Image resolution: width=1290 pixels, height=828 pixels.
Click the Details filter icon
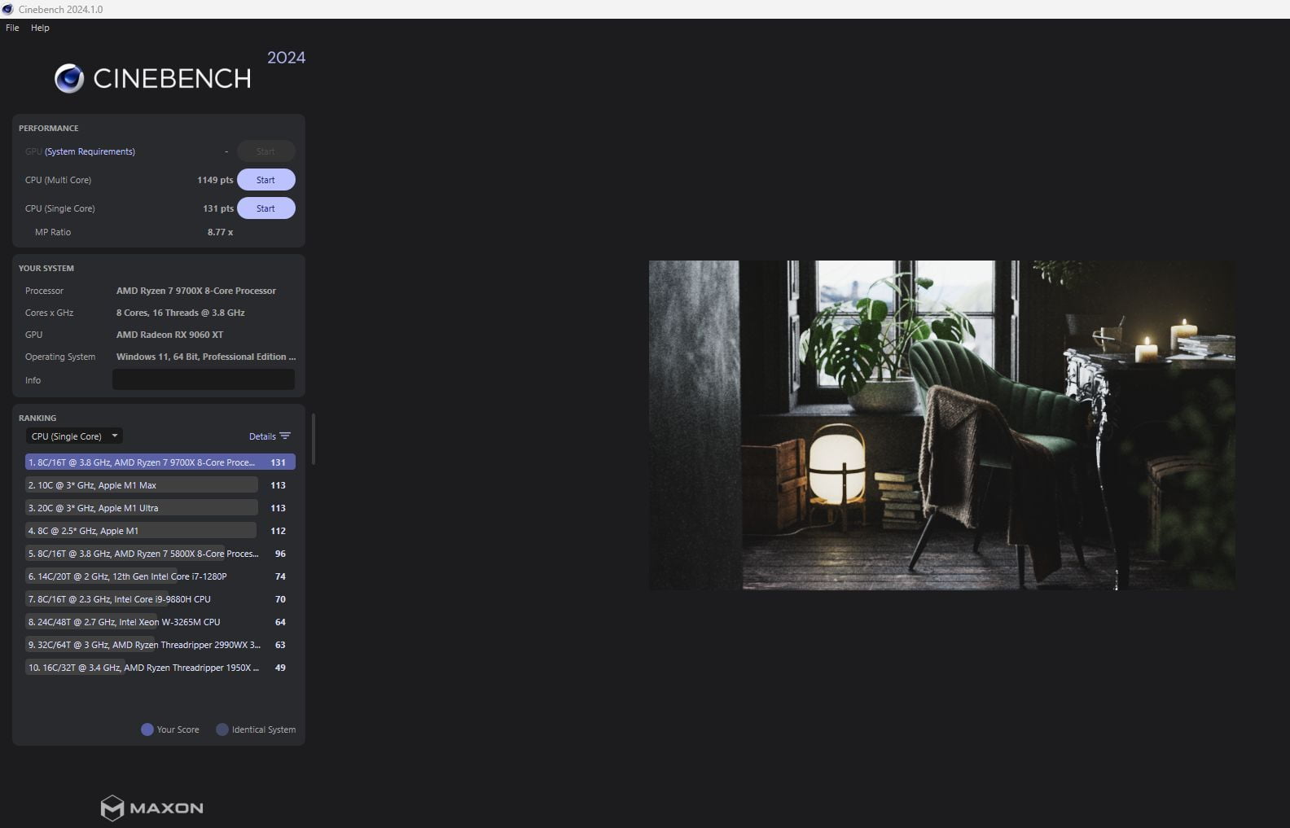285,436
